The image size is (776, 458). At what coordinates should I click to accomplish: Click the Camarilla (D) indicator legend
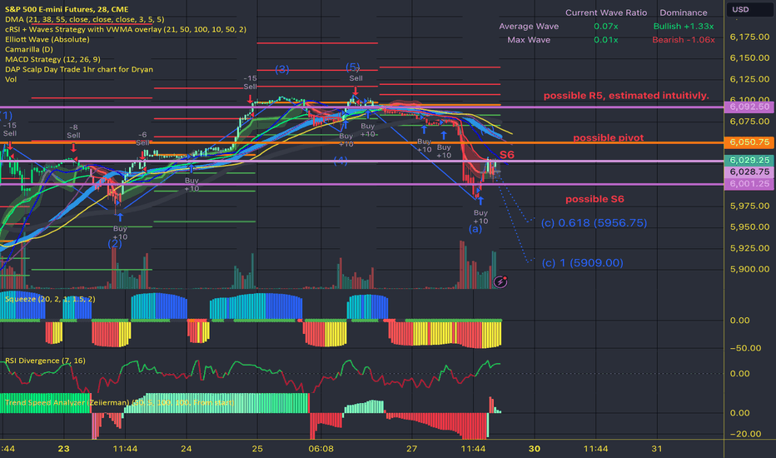(x=28, y=49)
